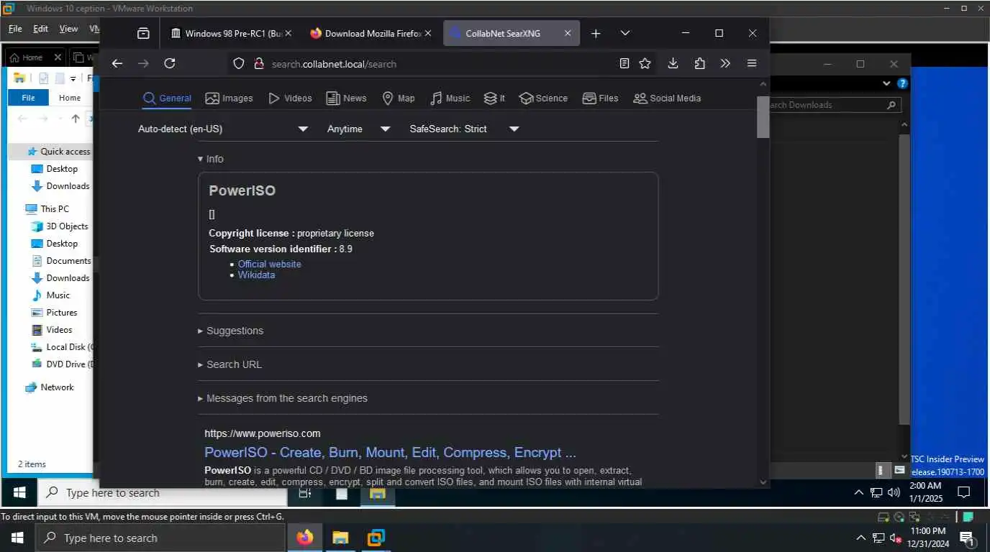The height and width of the screenshot is (552, 990).
Task: Open View menu in VMware Workstation
Action: click(68, 29)
